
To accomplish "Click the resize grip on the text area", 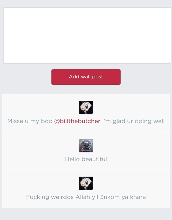I will 170,62.
